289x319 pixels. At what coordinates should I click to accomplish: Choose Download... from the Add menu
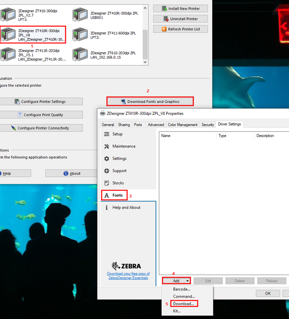184,304
